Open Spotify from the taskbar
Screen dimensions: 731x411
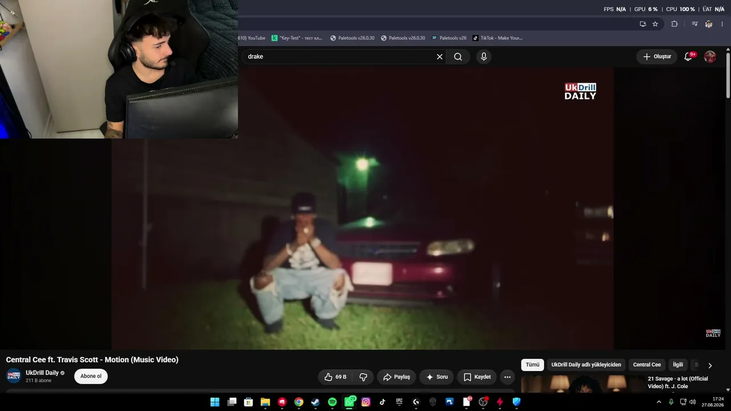pyautogui.click(x=332, y=402)
